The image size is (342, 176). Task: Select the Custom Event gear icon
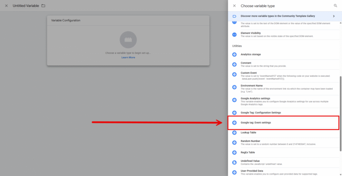coord(234,75)
